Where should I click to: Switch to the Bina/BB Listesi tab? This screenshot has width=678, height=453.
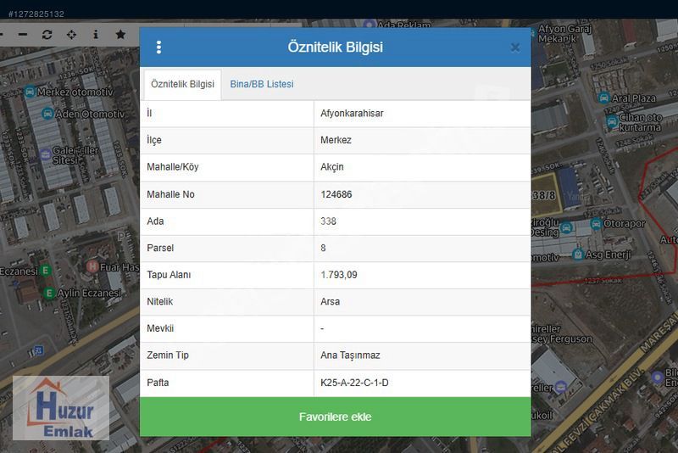(262, 85)
